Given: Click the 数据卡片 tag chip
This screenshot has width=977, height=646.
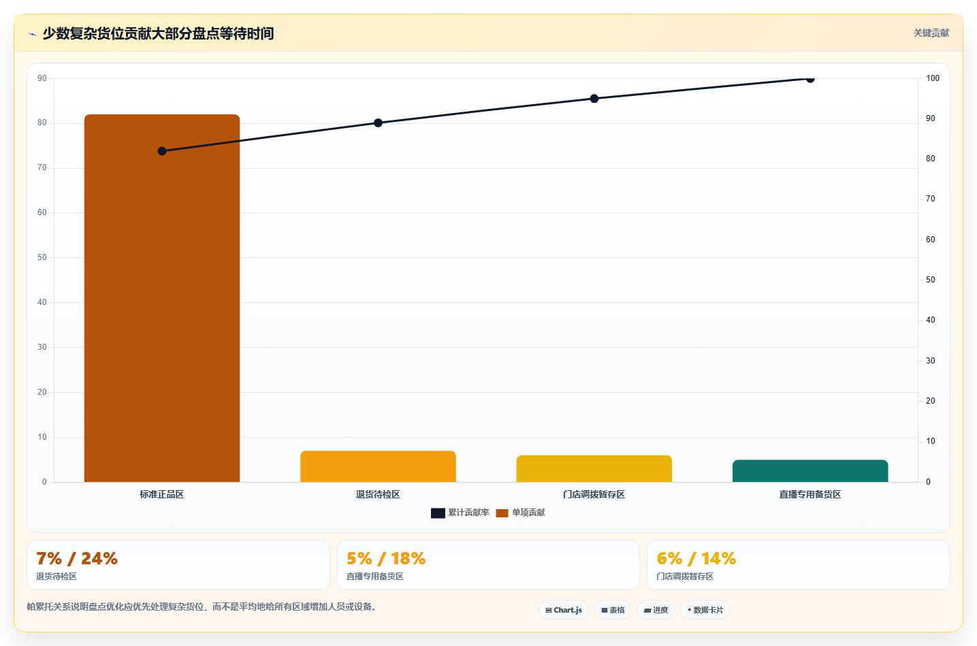Looking at the screenshot, I should click(705, 610).
